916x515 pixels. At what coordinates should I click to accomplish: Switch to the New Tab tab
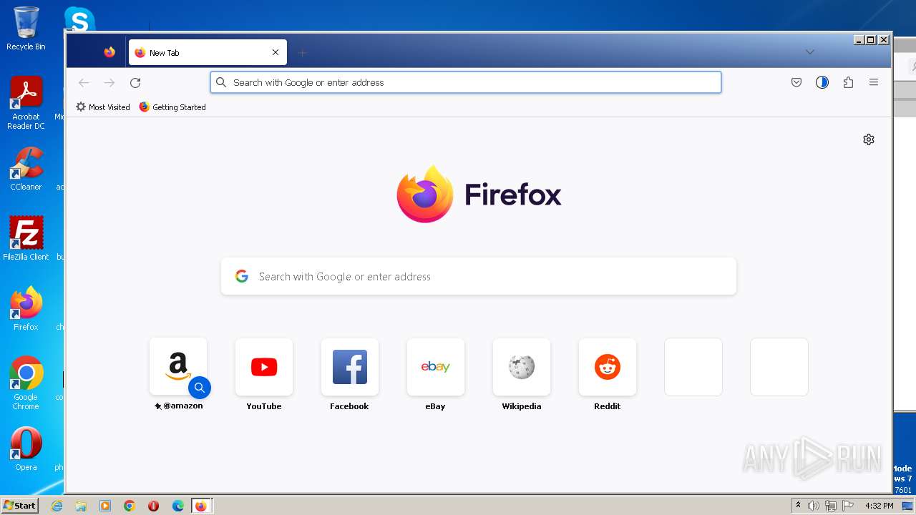coord(208,52)
